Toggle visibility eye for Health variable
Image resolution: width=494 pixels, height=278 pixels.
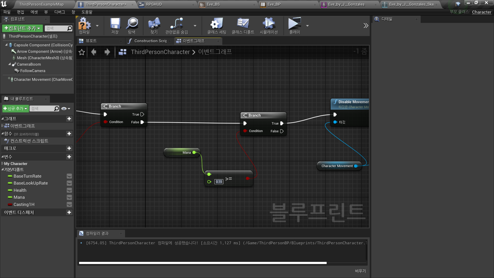69,190
